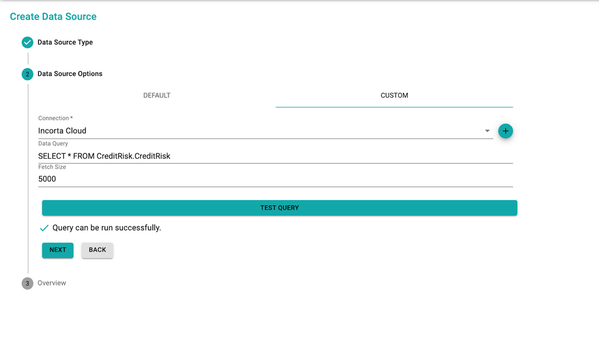Click into the Data Query field

click(x=275, y=156)
